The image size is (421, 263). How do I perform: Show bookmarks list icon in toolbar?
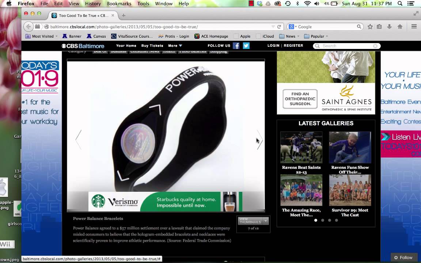coord(379,27)
